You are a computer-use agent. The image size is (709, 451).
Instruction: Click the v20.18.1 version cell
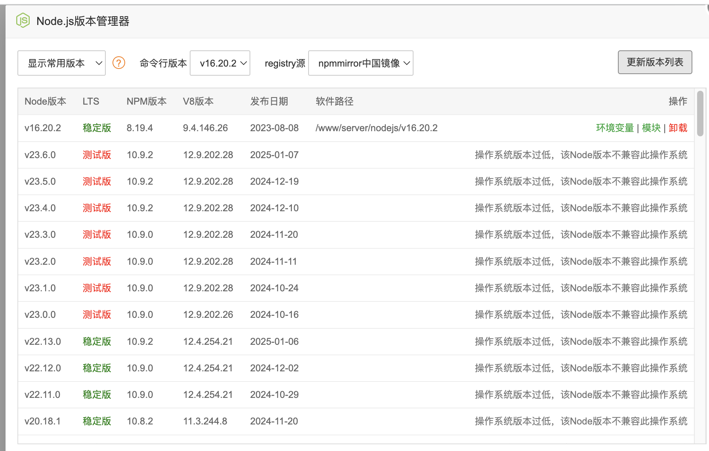coord(42,421)
